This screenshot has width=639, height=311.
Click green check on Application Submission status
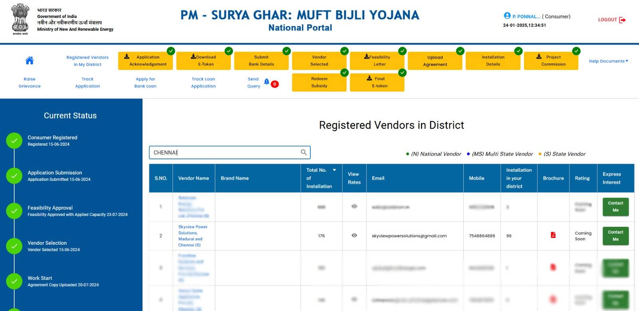tap(14, 176)
